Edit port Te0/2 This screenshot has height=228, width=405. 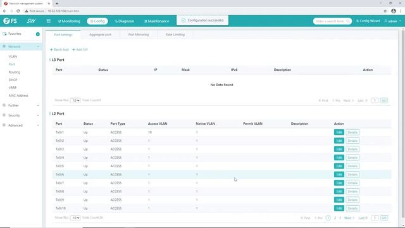pyautogui.click(x=339, y=141)
